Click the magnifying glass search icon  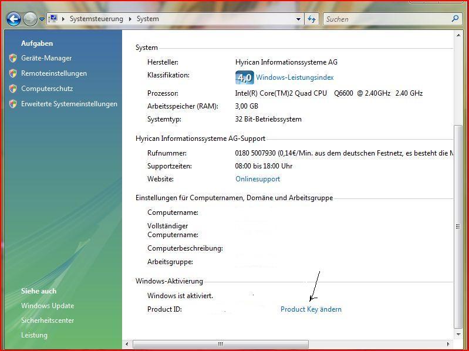(x=455, y=19)
